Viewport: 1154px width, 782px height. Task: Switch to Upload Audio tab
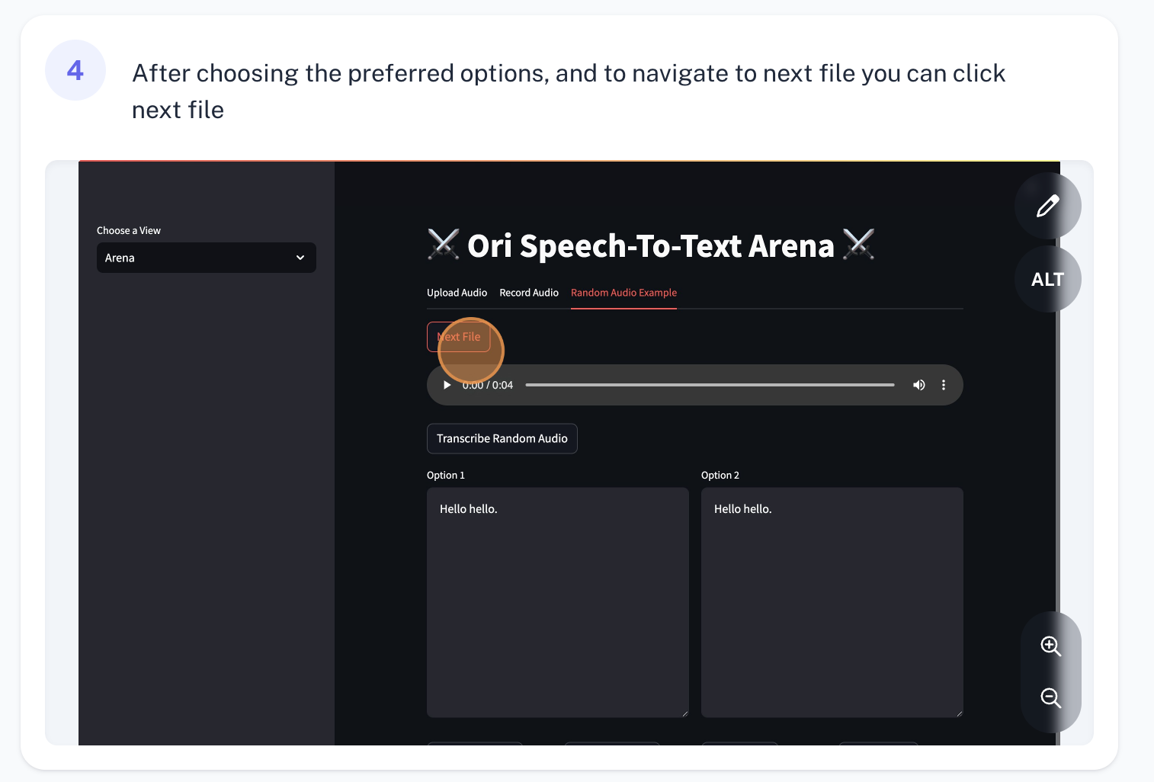(x=457, y=293)
